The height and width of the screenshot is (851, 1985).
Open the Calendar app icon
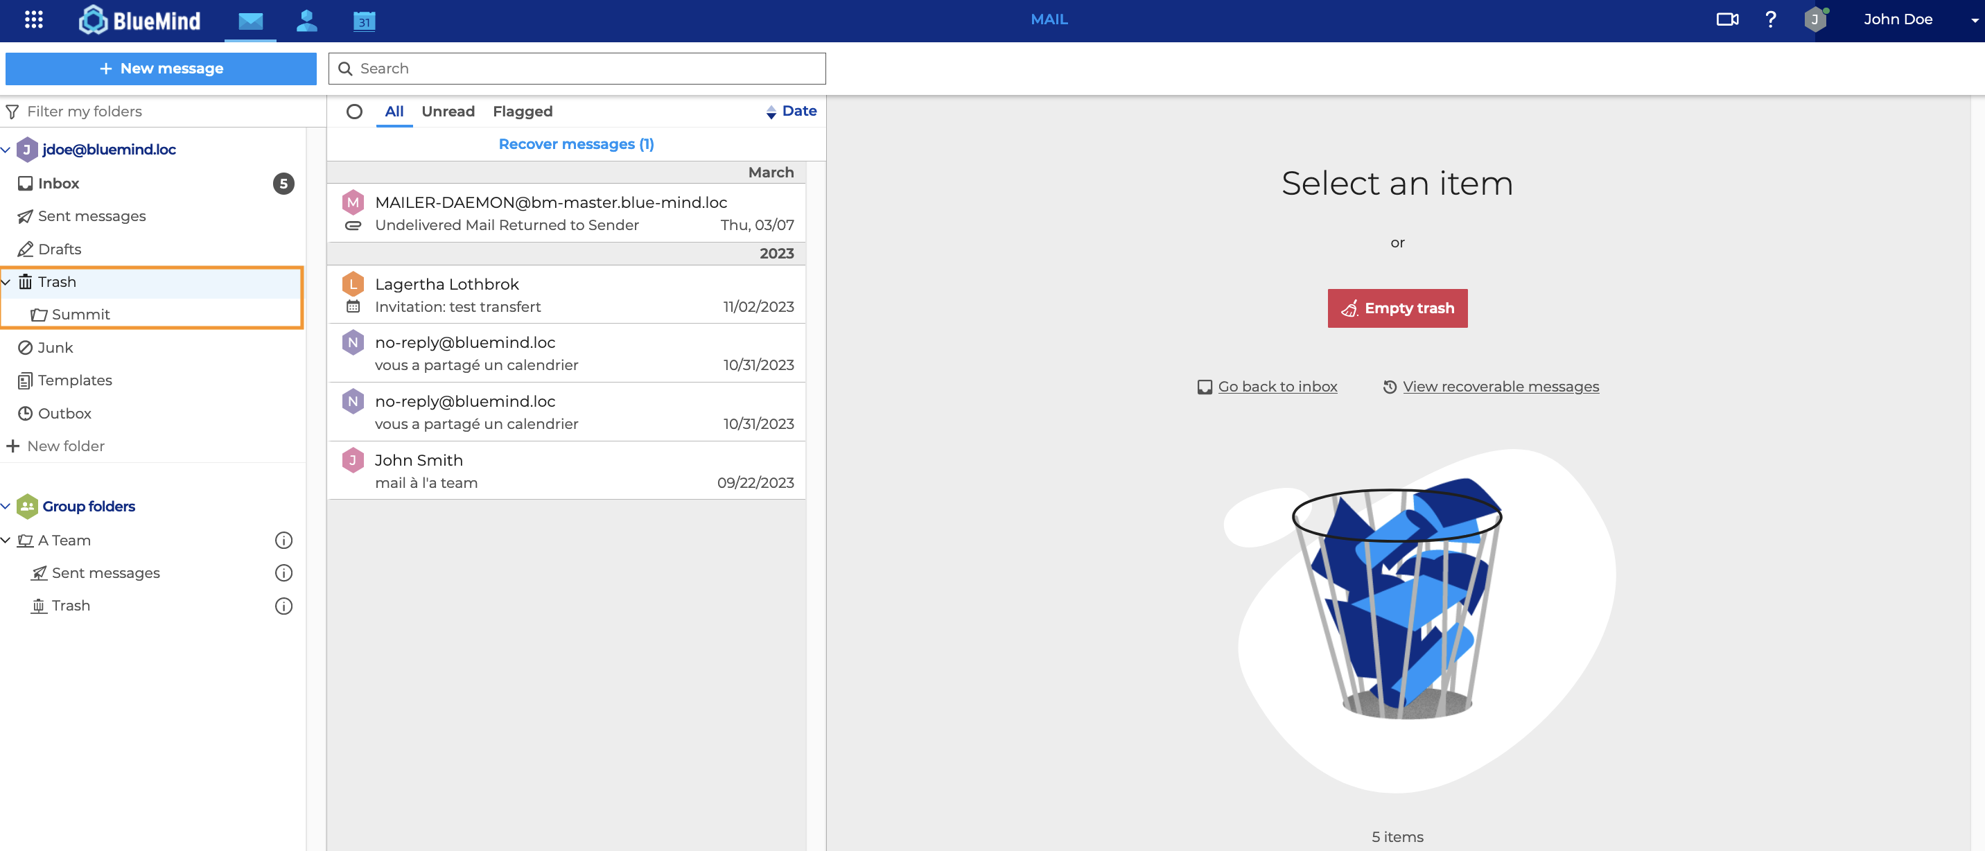click(364, 21)
